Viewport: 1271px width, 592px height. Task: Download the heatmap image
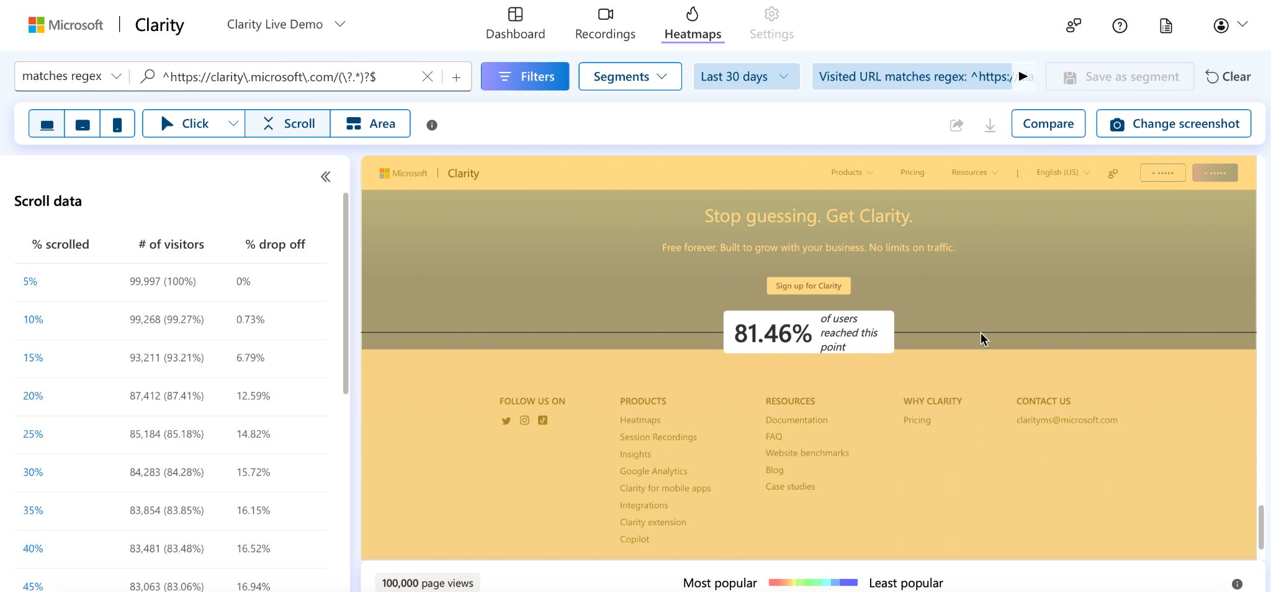coord(989,124)
